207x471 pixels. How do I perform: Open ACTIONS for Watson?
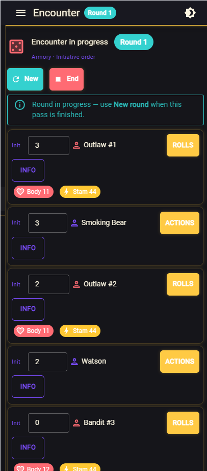(x=180, y=362)
